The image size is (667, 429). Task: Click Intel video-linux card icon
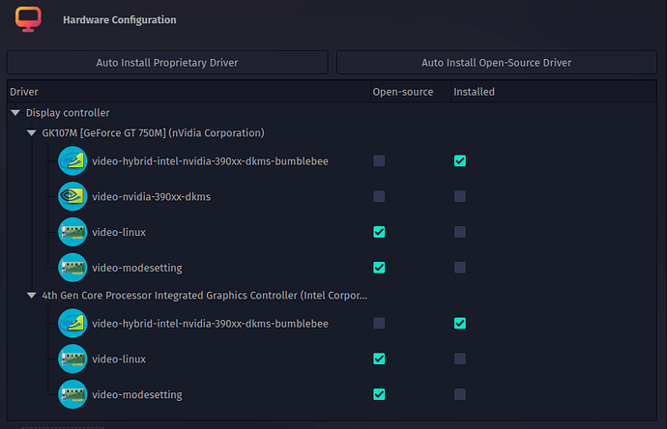(x=72, y=358)
